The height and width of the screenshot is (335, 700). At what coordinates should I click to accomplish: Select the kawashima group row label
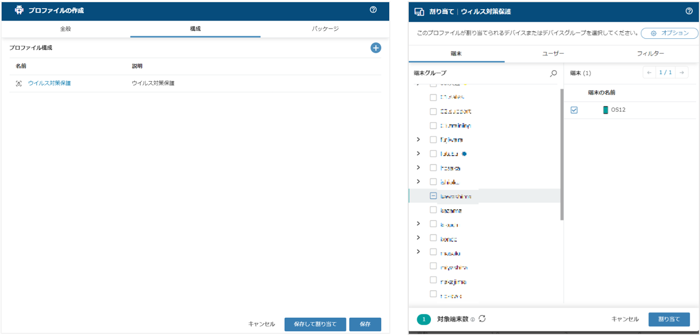[x=455, y=196]
